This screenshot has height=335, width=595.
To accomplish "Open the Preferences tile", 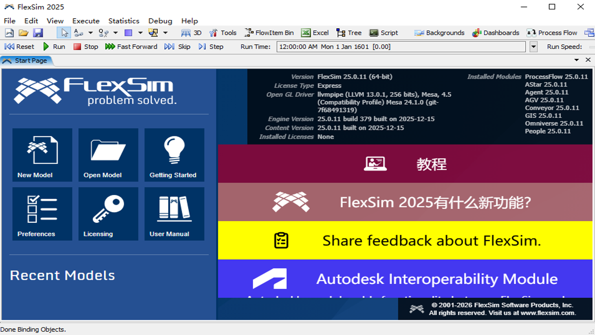I will point(42,214).
